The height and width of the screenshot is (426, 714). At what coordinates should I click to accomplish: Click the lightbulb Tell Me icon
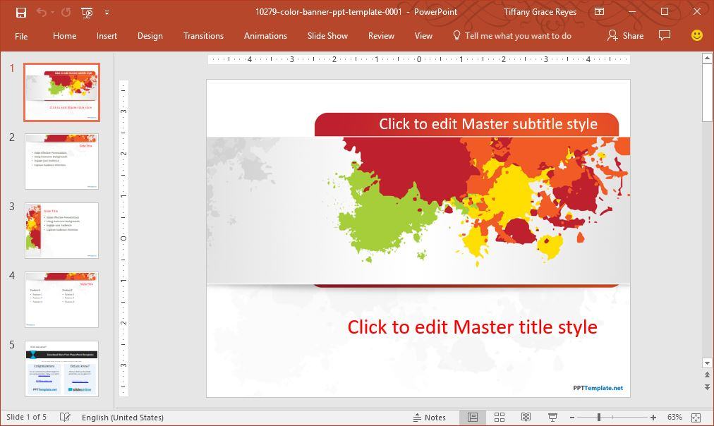point(456,35)
